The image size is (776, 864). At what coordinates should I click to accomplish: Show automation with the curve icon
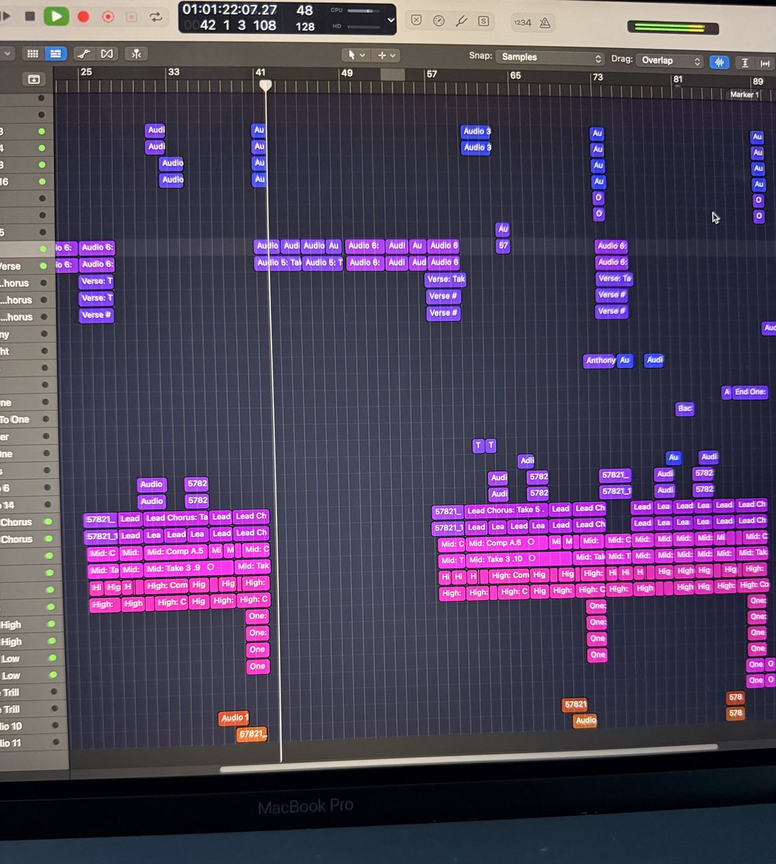click(x=84, y=54)
